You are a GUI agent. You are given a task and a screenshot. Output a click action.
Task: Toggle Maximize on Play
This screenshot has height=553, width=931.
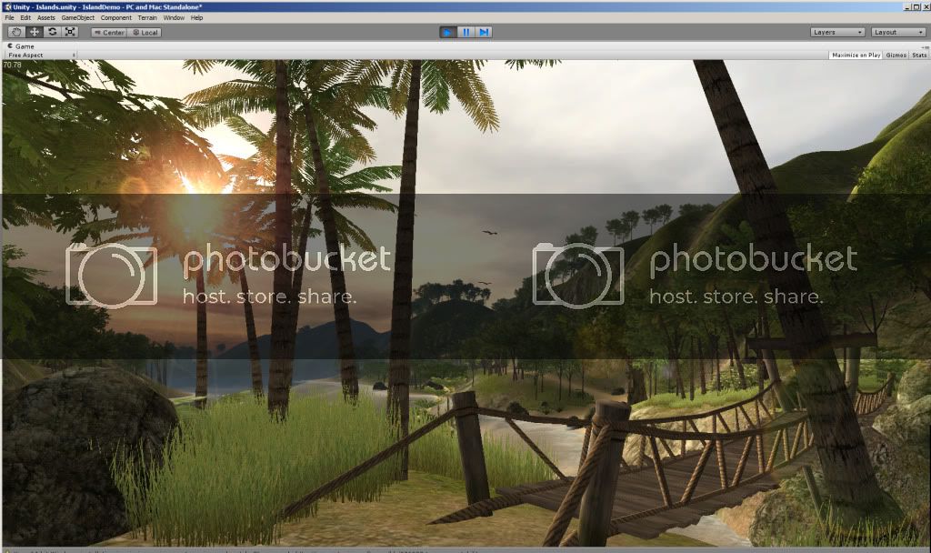point(856,55)
